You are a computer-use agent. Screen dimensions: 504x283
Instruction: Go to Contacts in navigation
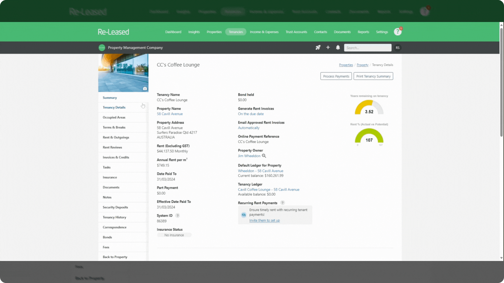click(x=321, y=32)
